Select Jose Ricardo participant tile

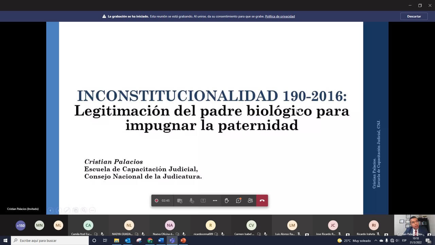pyautogui.click(x=333, y=226)
